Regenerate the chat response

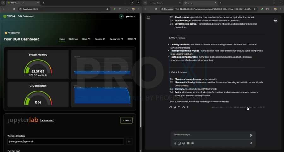pos(179,107)
